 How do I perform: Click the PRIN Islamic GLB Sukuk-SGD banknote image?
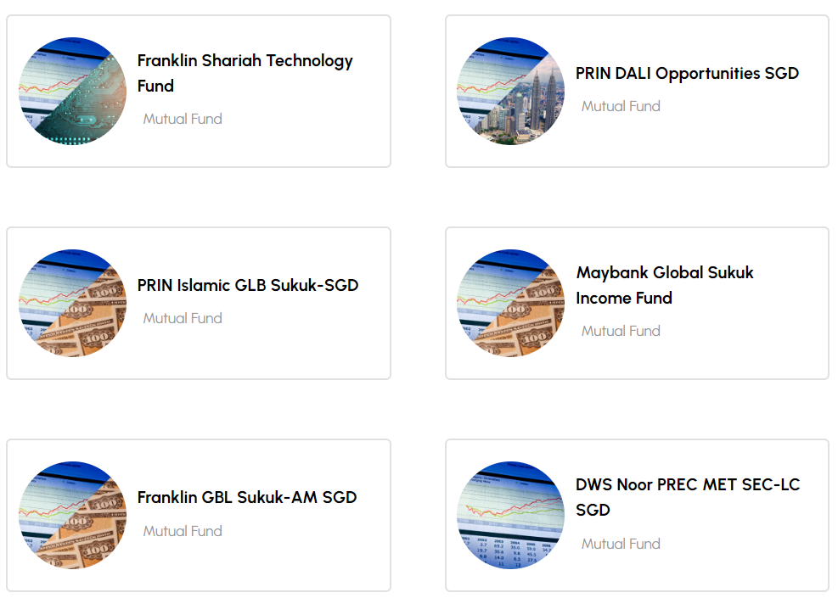(72, 303)
